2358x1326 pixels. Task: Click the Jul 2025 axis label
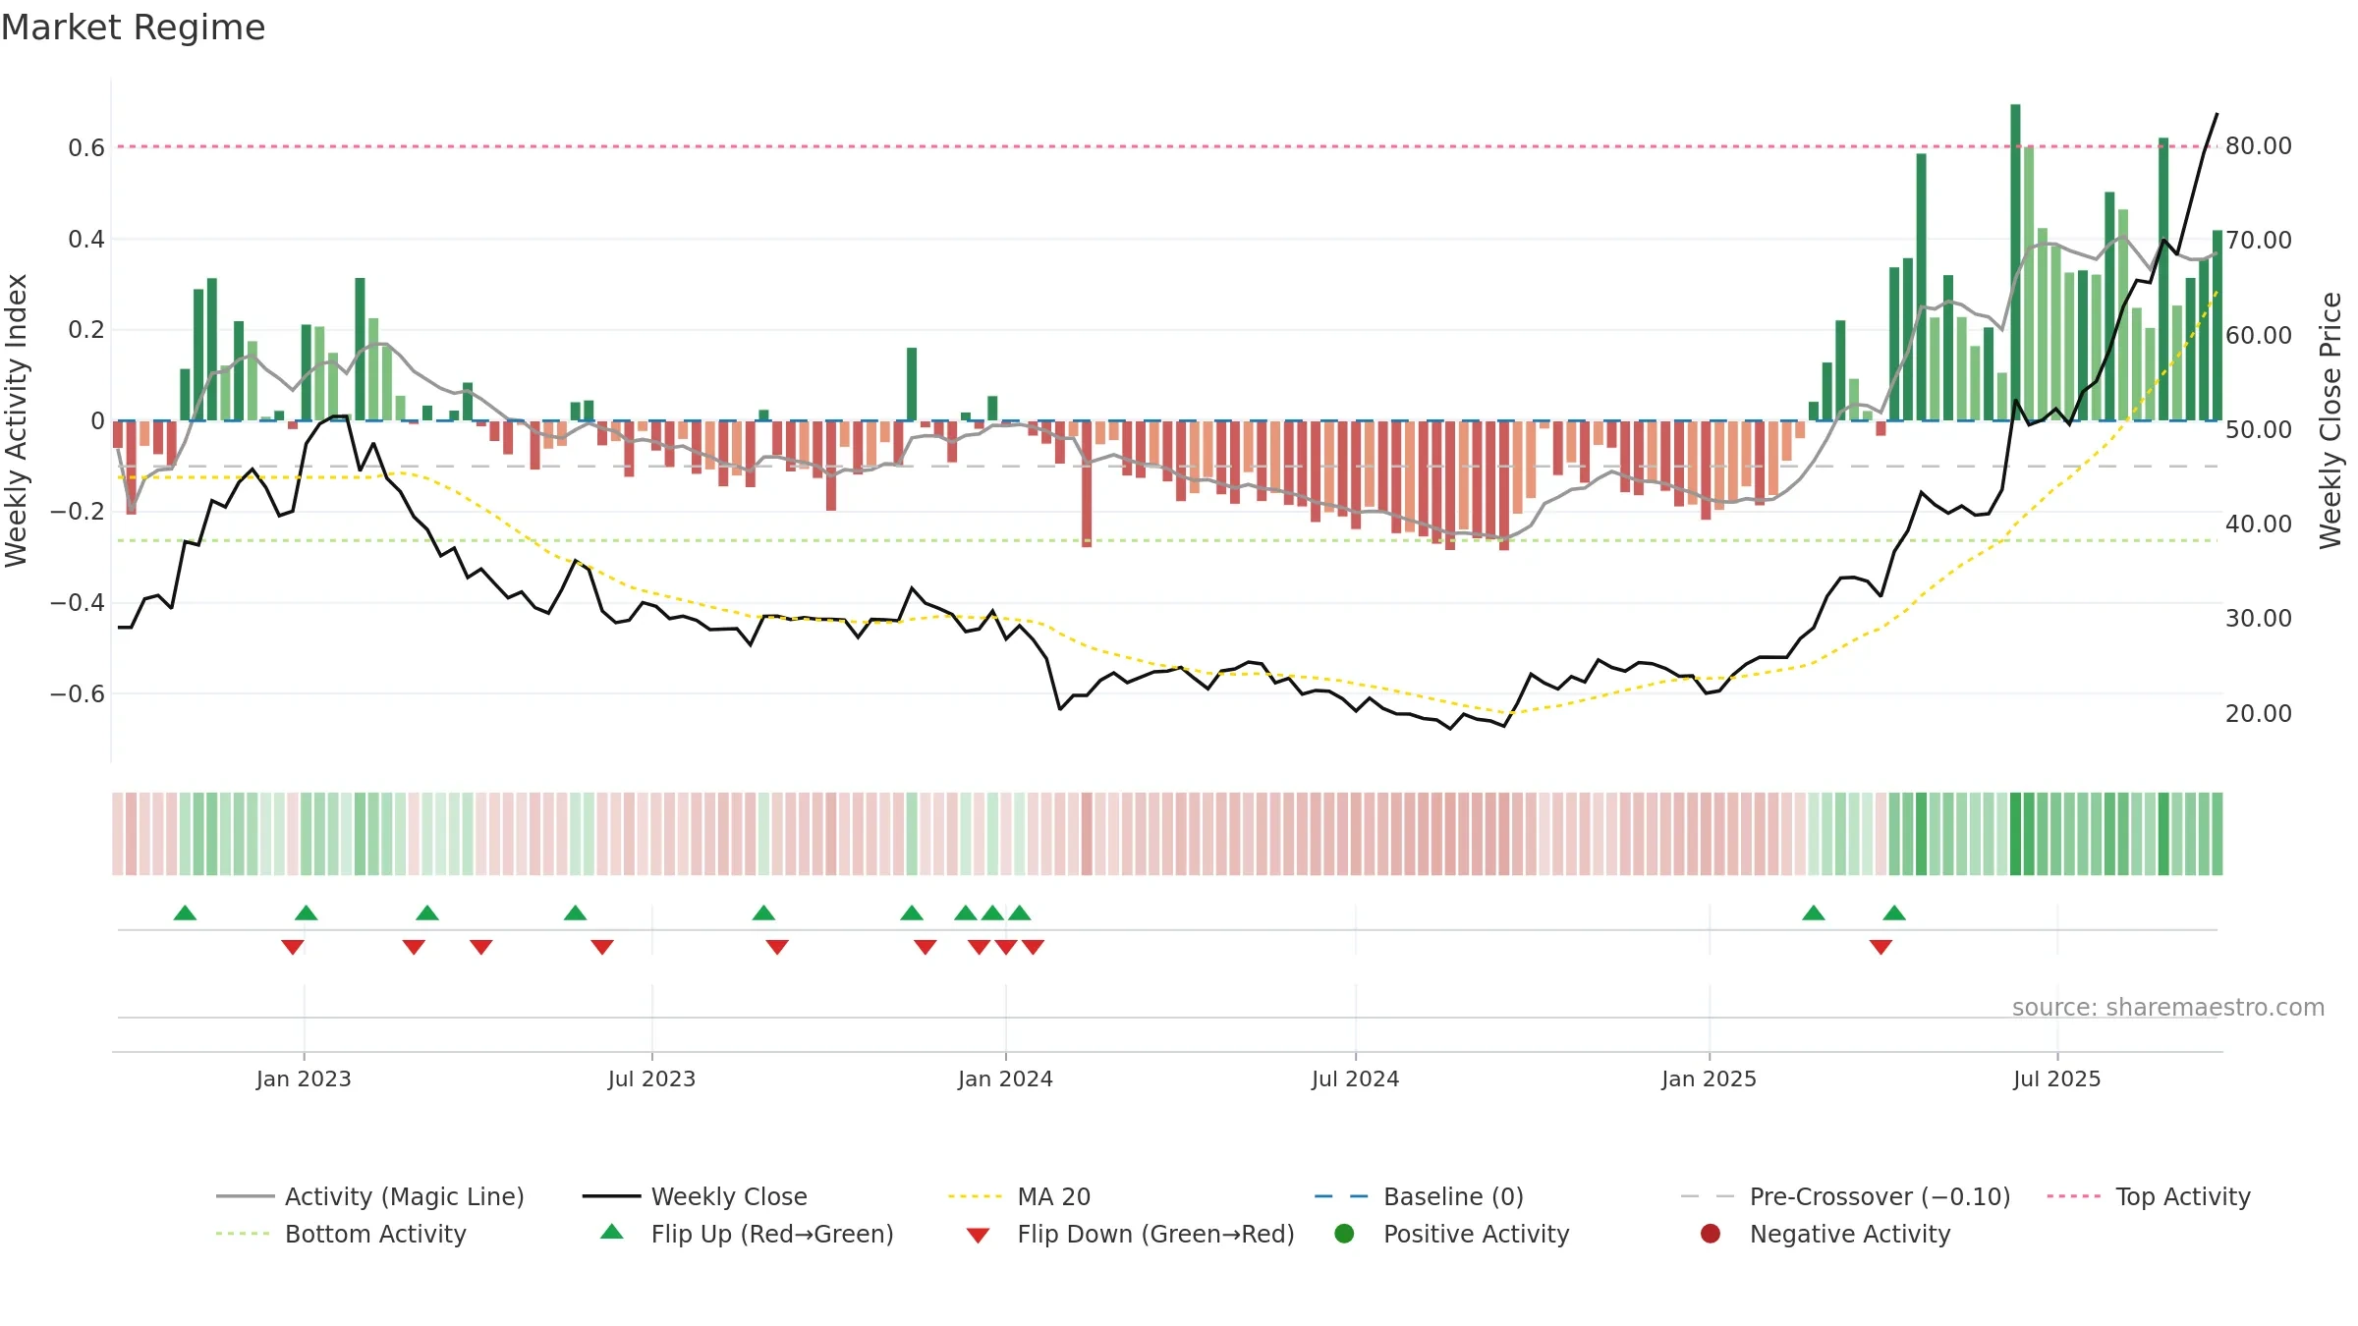2056,1078
